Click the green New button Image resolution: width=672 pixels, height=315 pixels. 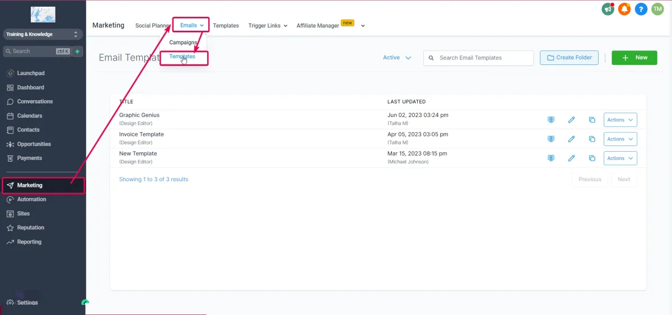tap(634, 58)
